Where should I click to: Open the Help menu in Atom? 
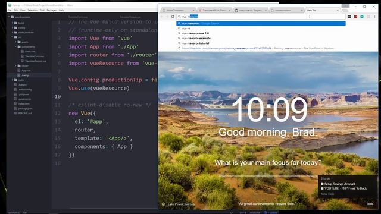(x=61, y=10)
